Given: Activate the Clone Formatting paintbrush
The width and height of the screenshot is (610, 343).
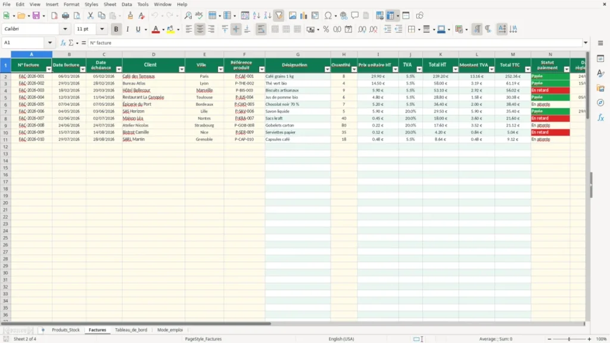Looking at the screenshot, I should pos(130,15).
